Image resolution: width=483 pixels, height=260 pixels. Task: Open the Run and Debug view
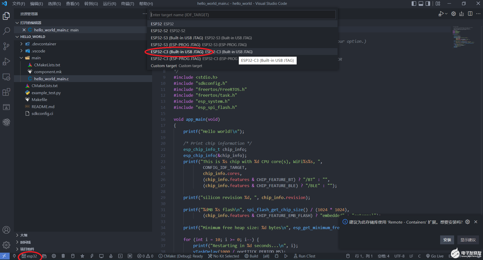(x=6, y=62)
